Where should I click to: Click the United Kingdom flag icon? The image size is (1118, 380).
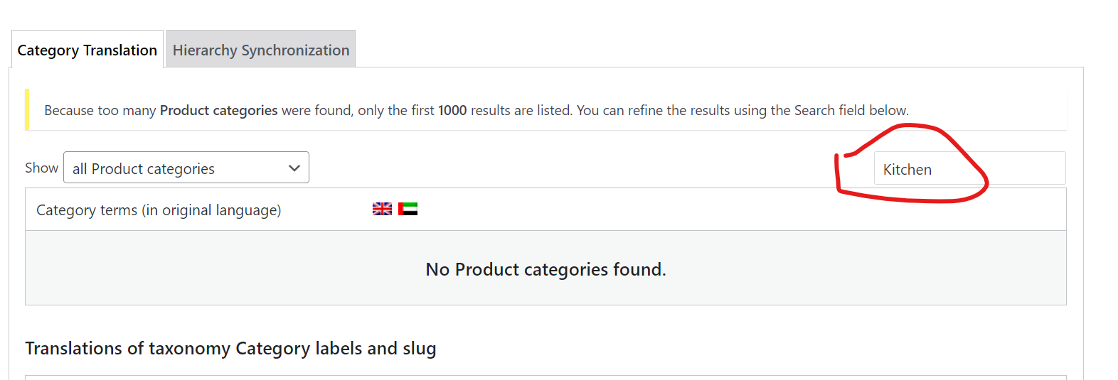click(382, 209)
